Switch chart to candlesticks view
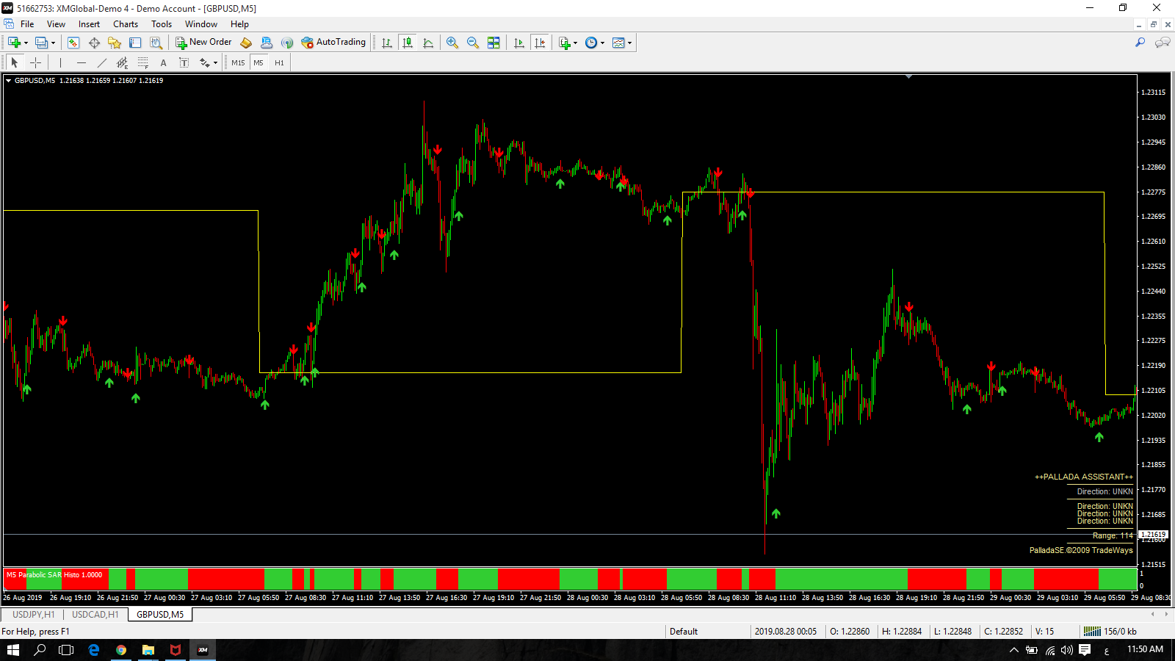 pyautogui.click(x=408, y=43)
